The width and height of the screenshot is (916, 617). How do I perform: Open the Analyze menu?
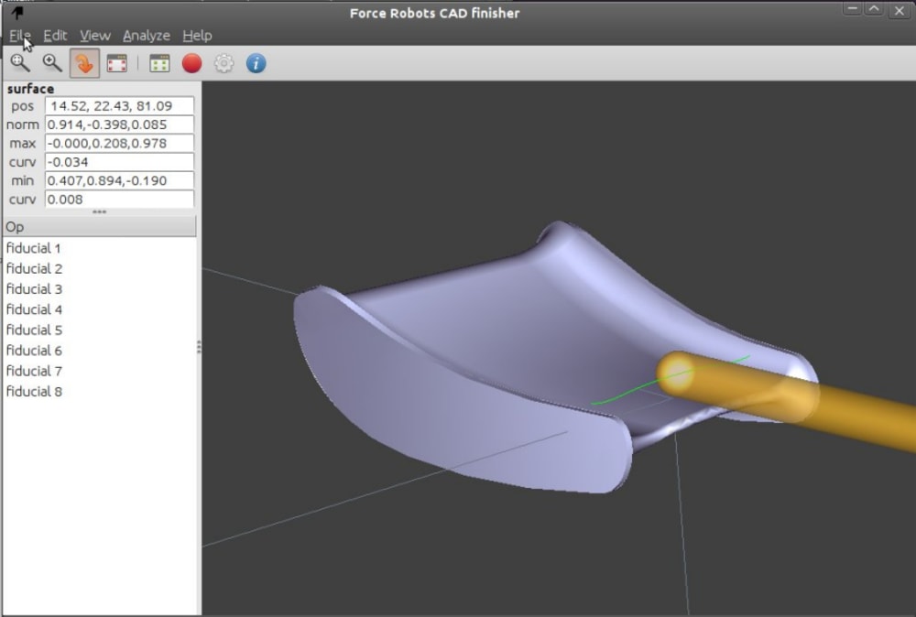(147, 36)
